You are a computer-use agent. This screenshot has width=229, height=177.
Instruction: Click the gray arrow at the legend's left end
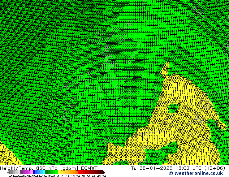tap(8, 172)
